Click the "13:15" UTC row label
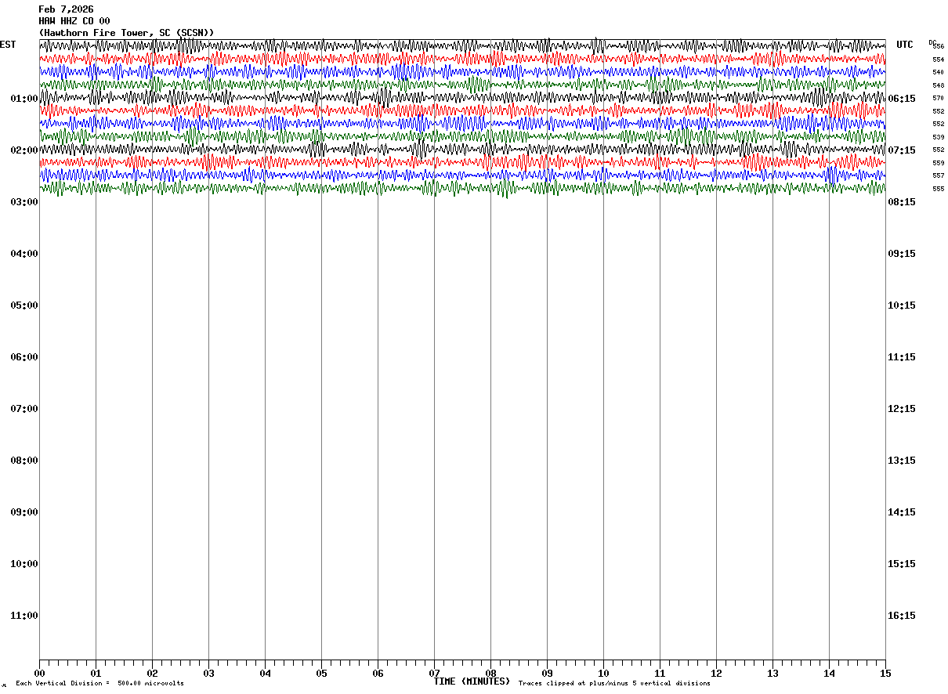Image resolution: width=948 pixels, height=694 pixels. 902,461
